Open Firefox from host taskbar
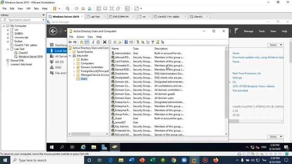 click(x=216, y=160)
